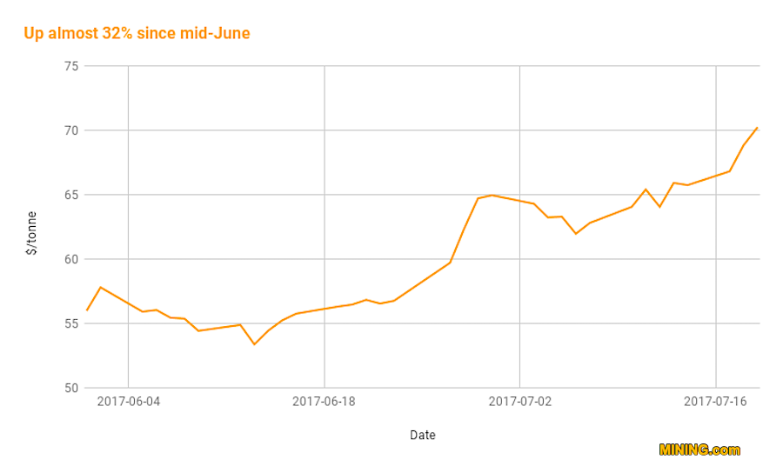
Task: Click the 70 value on the y-axis
Action: point(71,130)
